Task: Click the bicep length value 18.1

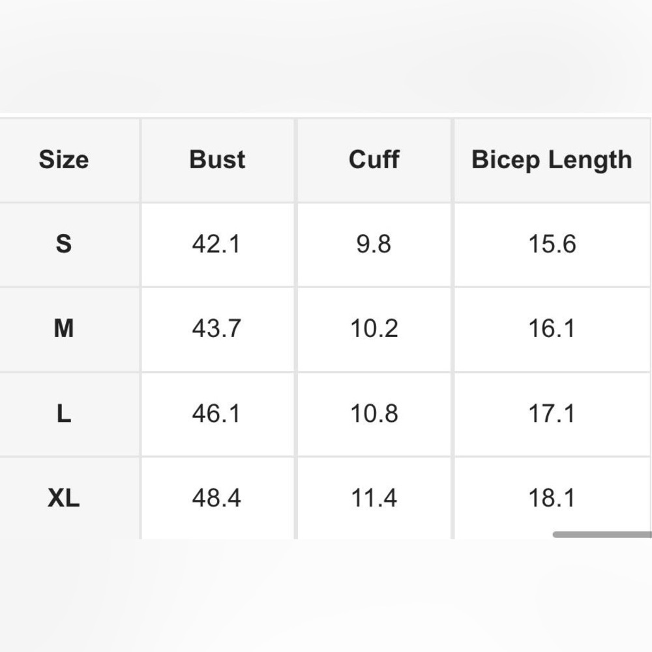Action: pyautogui.click(x=552, y=498)
